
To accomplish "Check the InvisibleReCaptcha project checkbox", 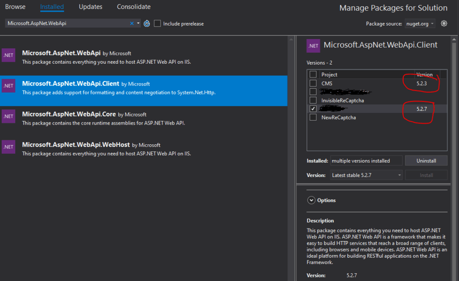I will click(x=313, y=100).
